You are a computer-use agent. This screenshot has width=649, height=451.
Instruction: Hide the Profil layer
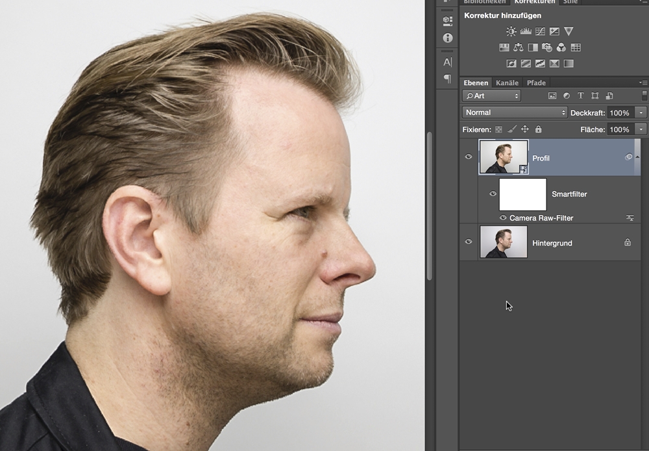point(469,157)
